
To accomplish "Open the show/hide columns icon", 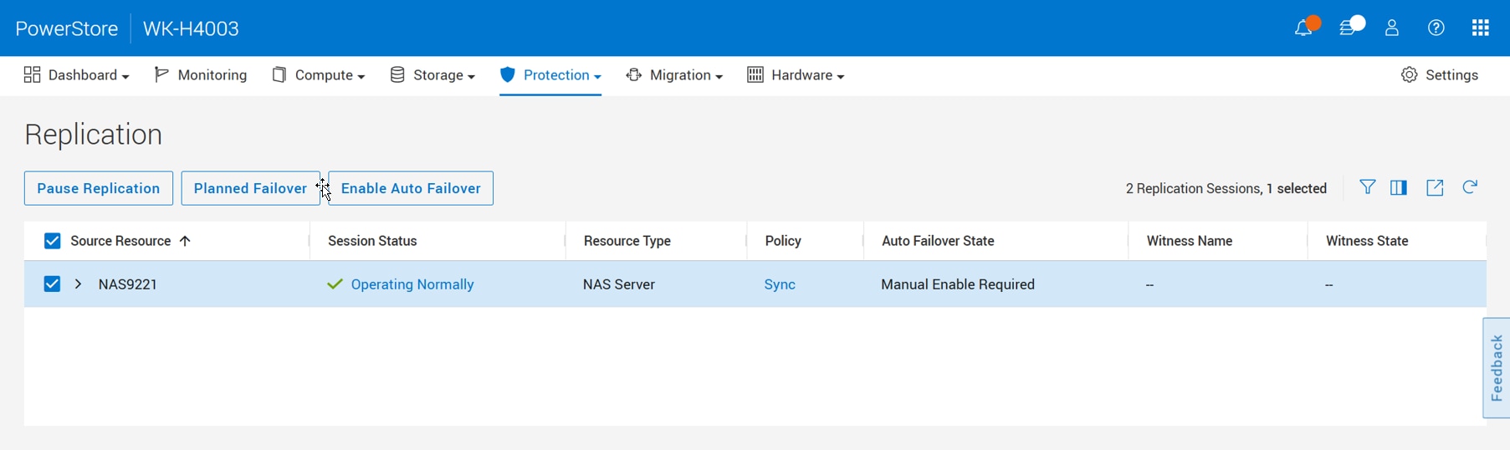I will click(x=1399, y=187).
